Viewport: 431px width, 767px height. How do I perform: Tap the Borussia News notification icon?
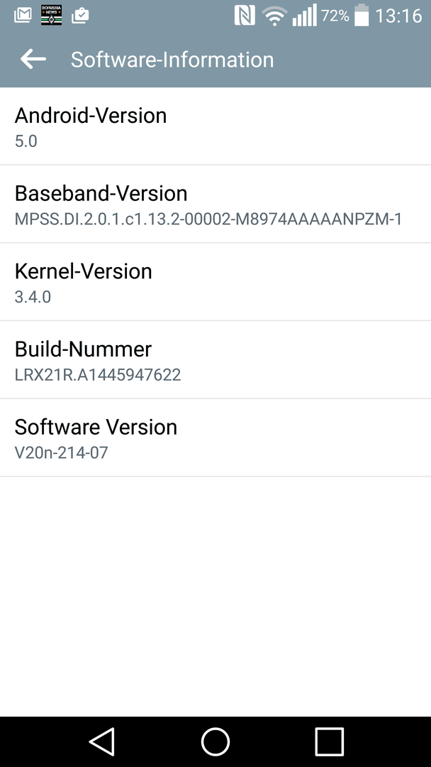tap(51, 16)
